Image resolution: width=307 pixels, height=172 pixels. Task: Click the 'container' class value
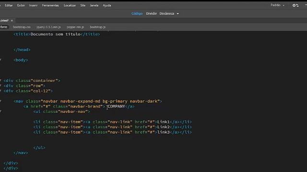[44, 81]
